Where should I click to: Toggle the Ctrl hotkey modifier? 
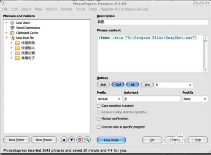118,84
